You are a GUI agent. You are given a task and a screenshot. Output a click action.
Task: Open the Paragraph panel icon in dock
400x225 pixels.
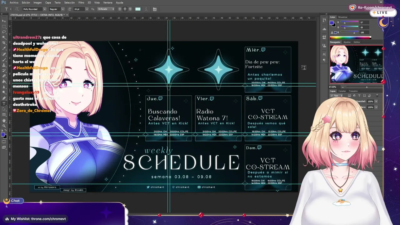tap(324, 60)
